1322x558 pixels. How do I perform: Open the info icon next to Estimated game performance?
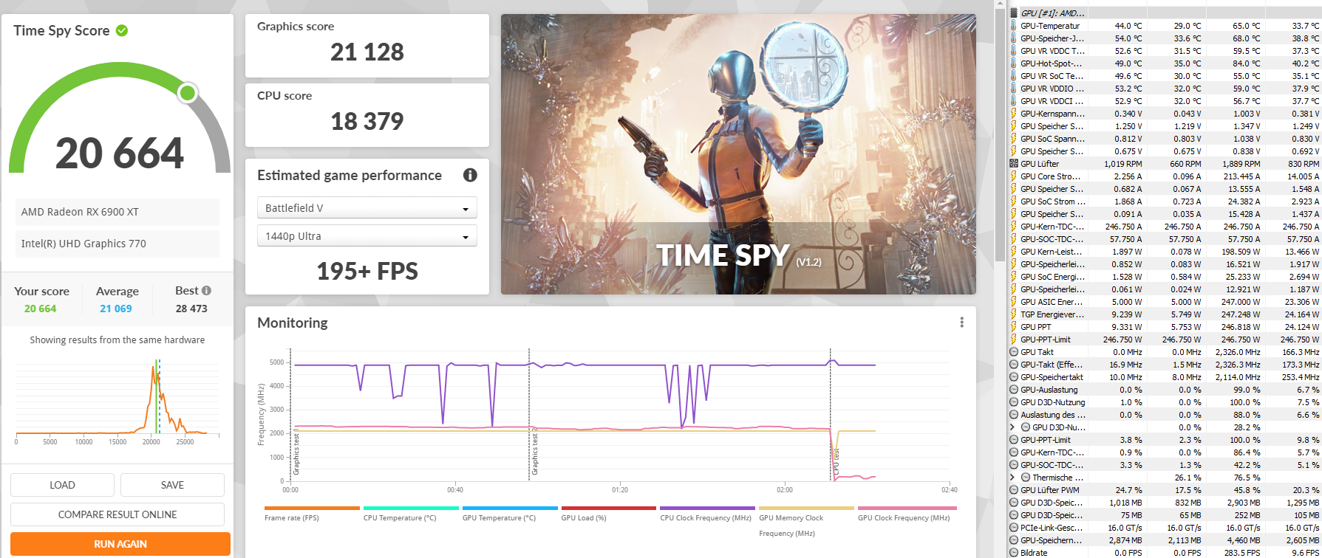tap(470, 175)
